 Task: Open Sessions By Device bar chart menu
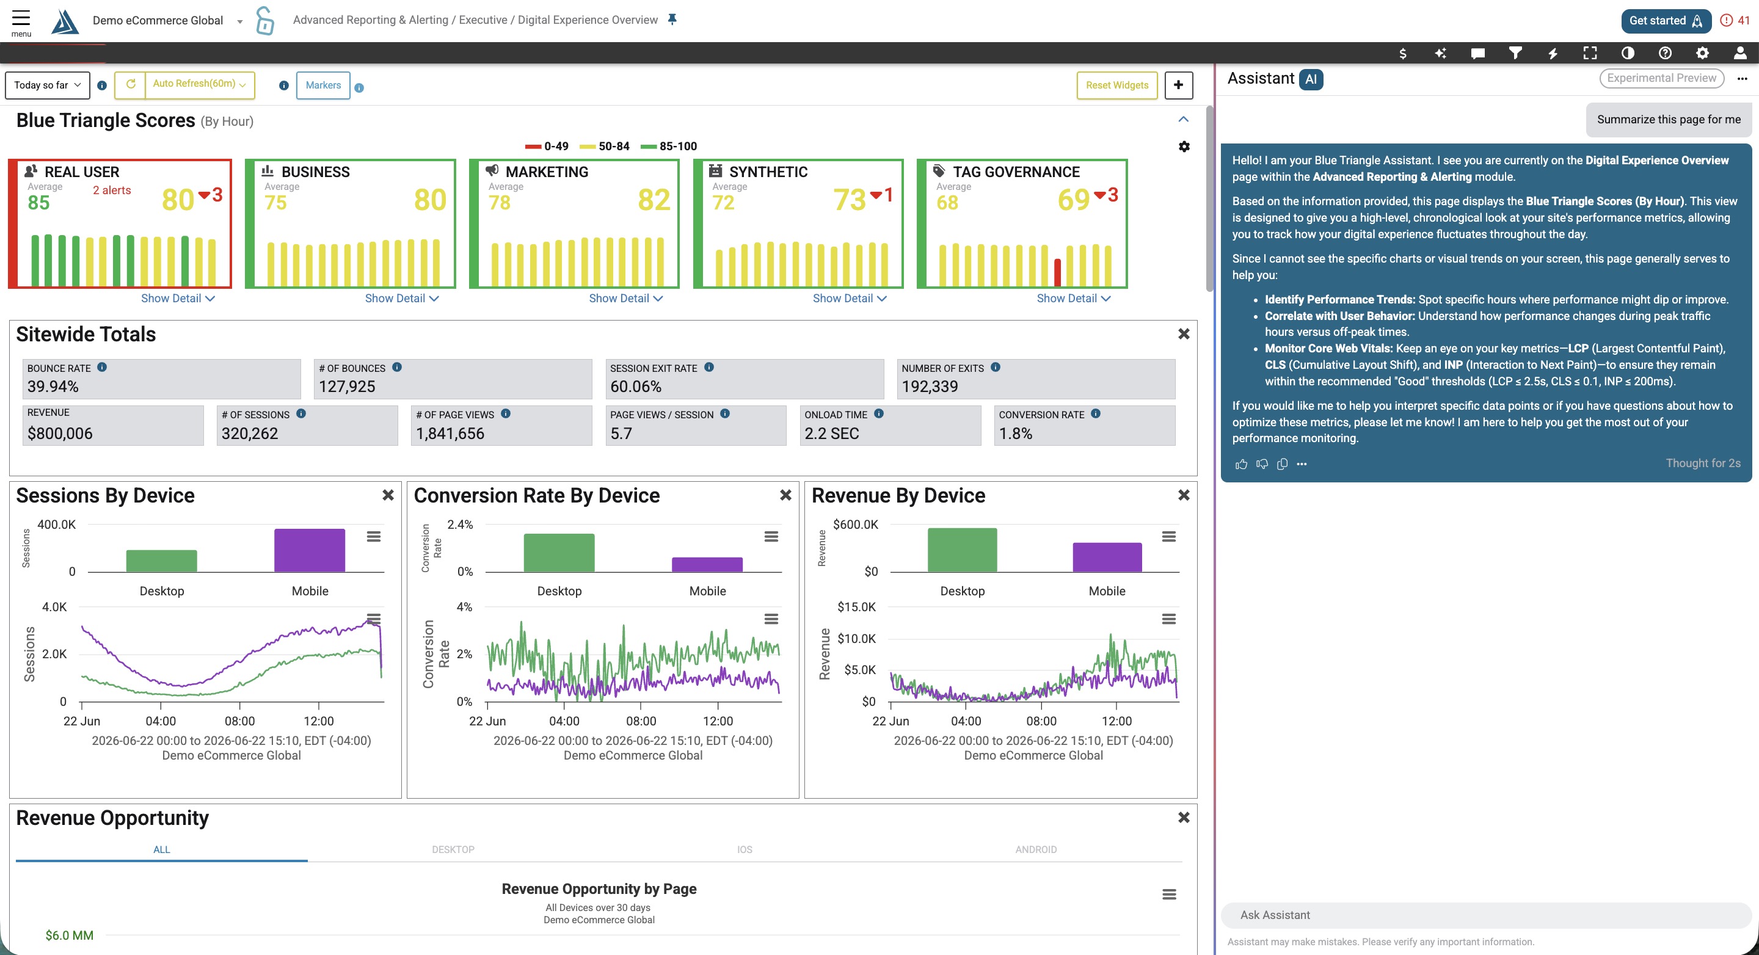coord(374,537)
